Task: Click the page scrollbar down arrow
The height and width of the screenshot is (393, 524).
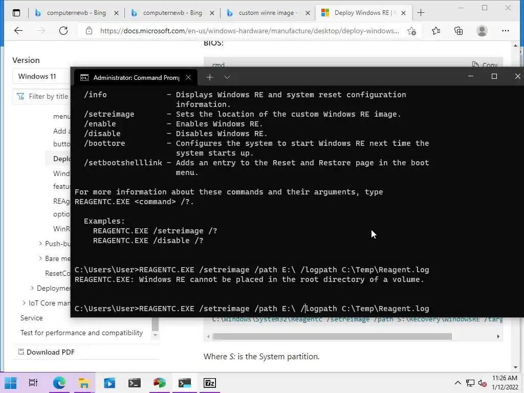Action: [x=515, y=367]
